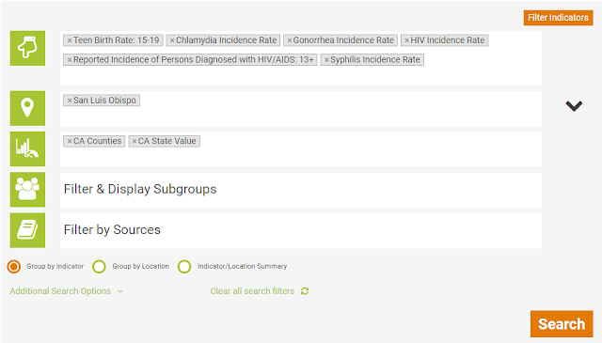Click the Syphilis Incidence Rate label text
The image size is (602, 343).
375,60
